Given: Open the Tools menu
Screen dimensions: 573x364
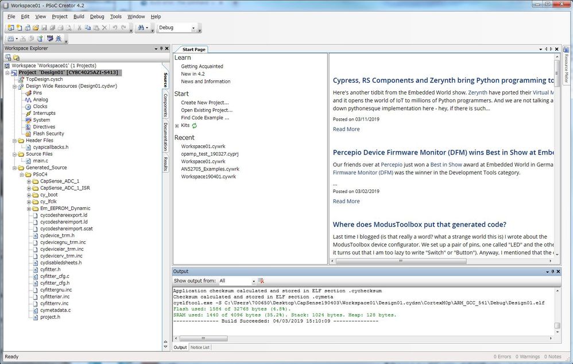Looking at the screenshot, I should click(116, 17).
